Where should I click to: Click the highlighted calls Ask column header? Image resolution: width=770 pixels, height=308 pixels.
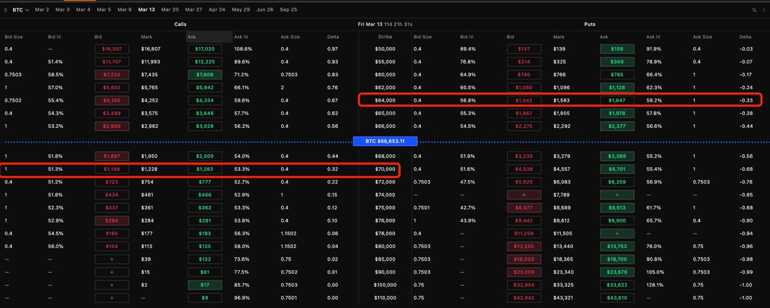pos(209,36)
